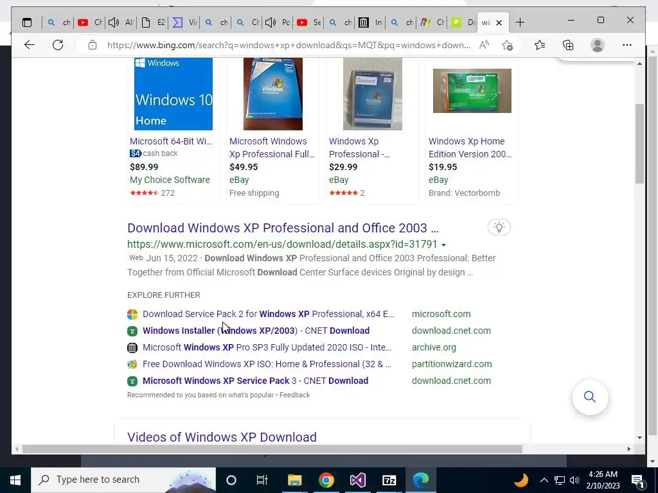Image resolution: width=658 pixels, height=493 pixels.
Task: Open the notification center icon
Action: pyautogui.click(x=638, y=480)
